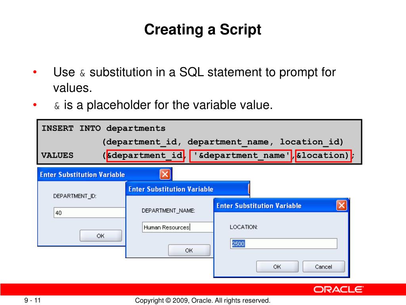
Task: Click the DEPARTMENT_NAME dialog title bar
Action: (x=187, y=189)
